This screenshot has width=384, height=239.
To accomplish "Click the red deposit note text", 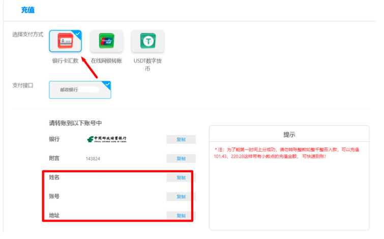I will 288,153.
